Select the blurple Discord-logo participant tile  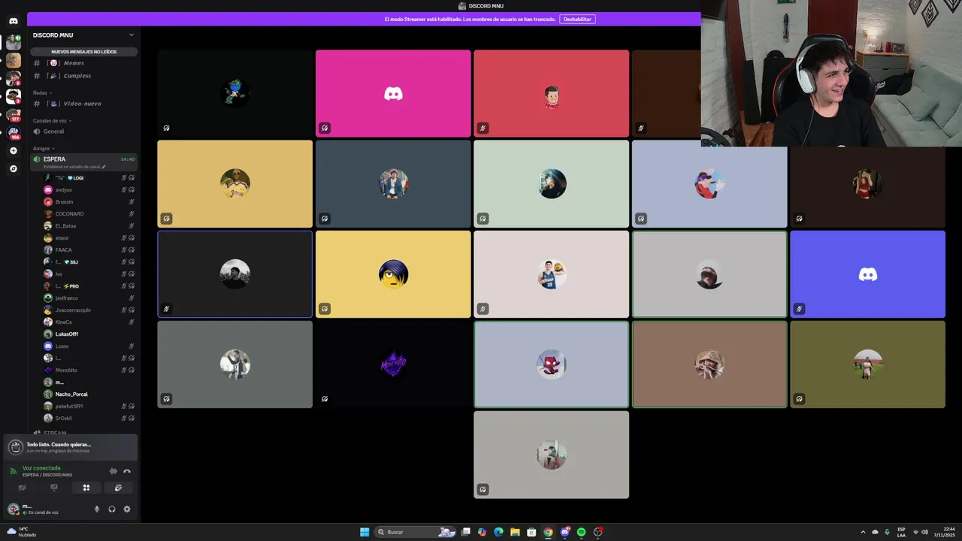tap(867, 274)
